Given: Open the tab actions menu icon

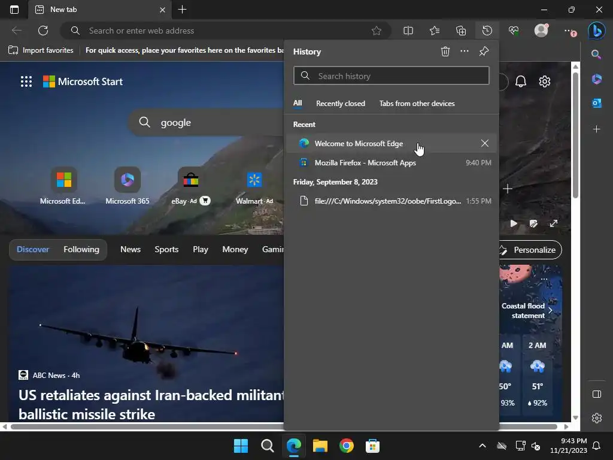Looking at the screenshot, I should click(14, 10).
